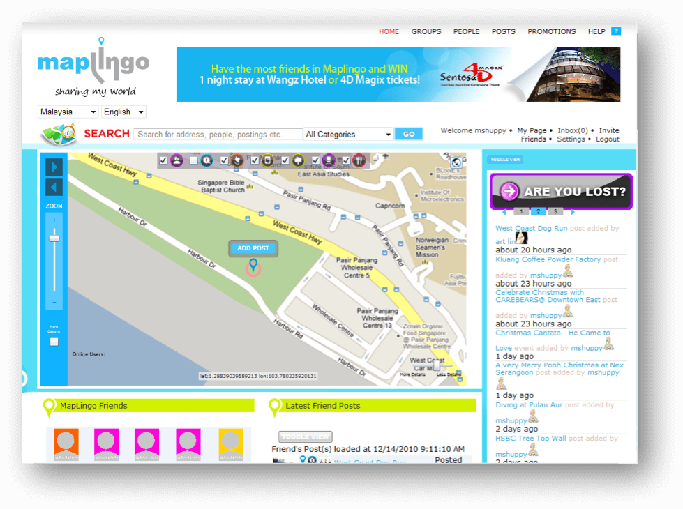Viewport: 683px width, 509px height.
Task: Click the Wangz Hotel promotion banner
Action: [x=398, y=75]
